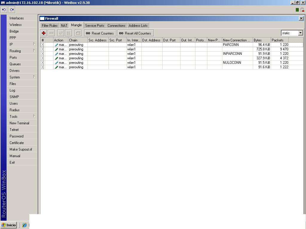Sort by the Packets column header
306x229 pixels.
click(x=280, y=40)
